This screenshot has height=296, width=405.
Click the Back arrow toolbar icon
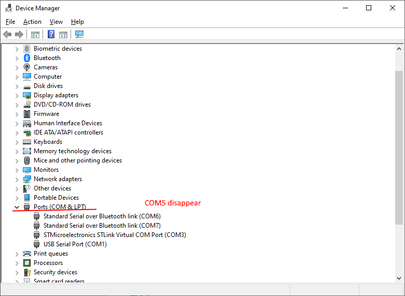[7, 35]
